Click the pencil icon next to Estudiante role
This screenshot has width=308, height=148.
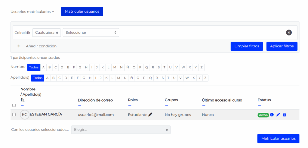coord(150,115)
